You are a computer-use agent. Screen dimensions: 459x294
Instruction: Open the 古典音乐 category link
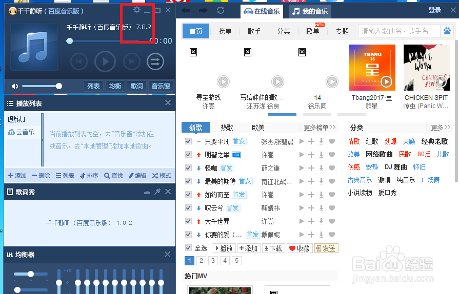pos(360,180)
